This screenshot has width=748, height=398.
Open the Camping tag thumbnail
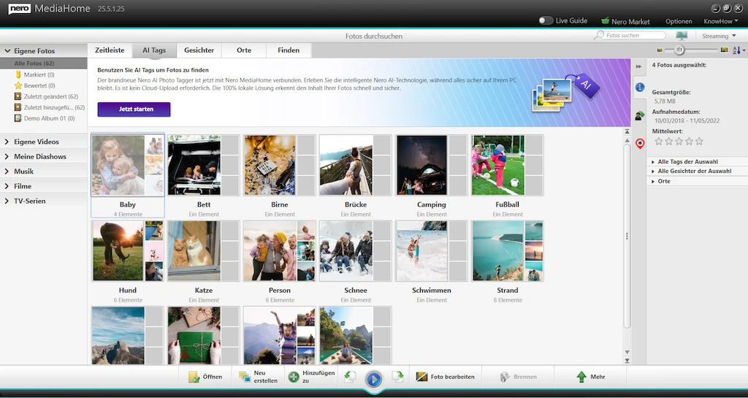[432, 165]
